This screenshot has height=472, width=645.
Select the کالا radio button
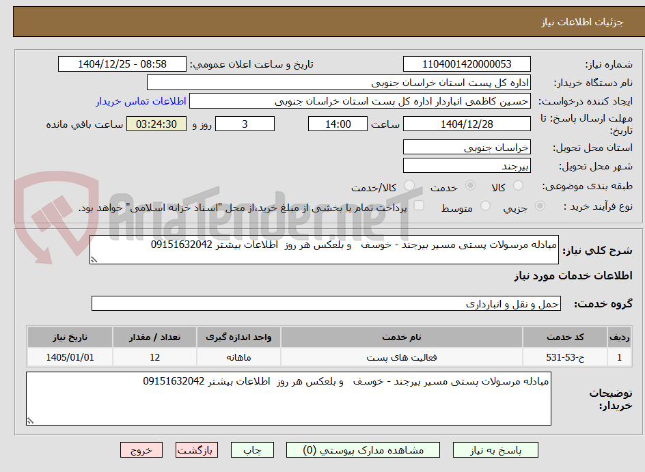[x=518, y=186]
